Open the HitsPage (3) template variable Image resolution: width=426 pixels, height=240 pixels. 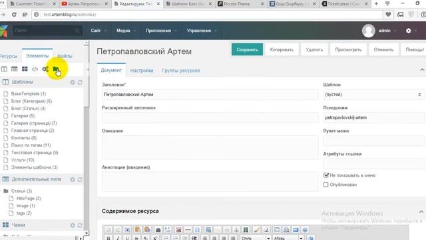29,199
